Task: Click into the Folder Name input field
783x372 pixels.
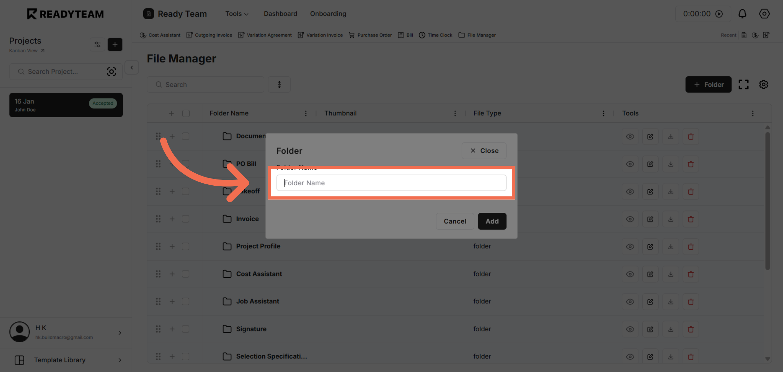Action: [391, 183]
